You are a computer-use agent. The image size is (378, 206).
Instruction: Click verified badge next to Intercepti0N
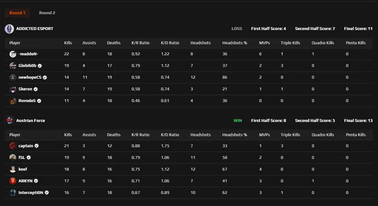(47, 193)
